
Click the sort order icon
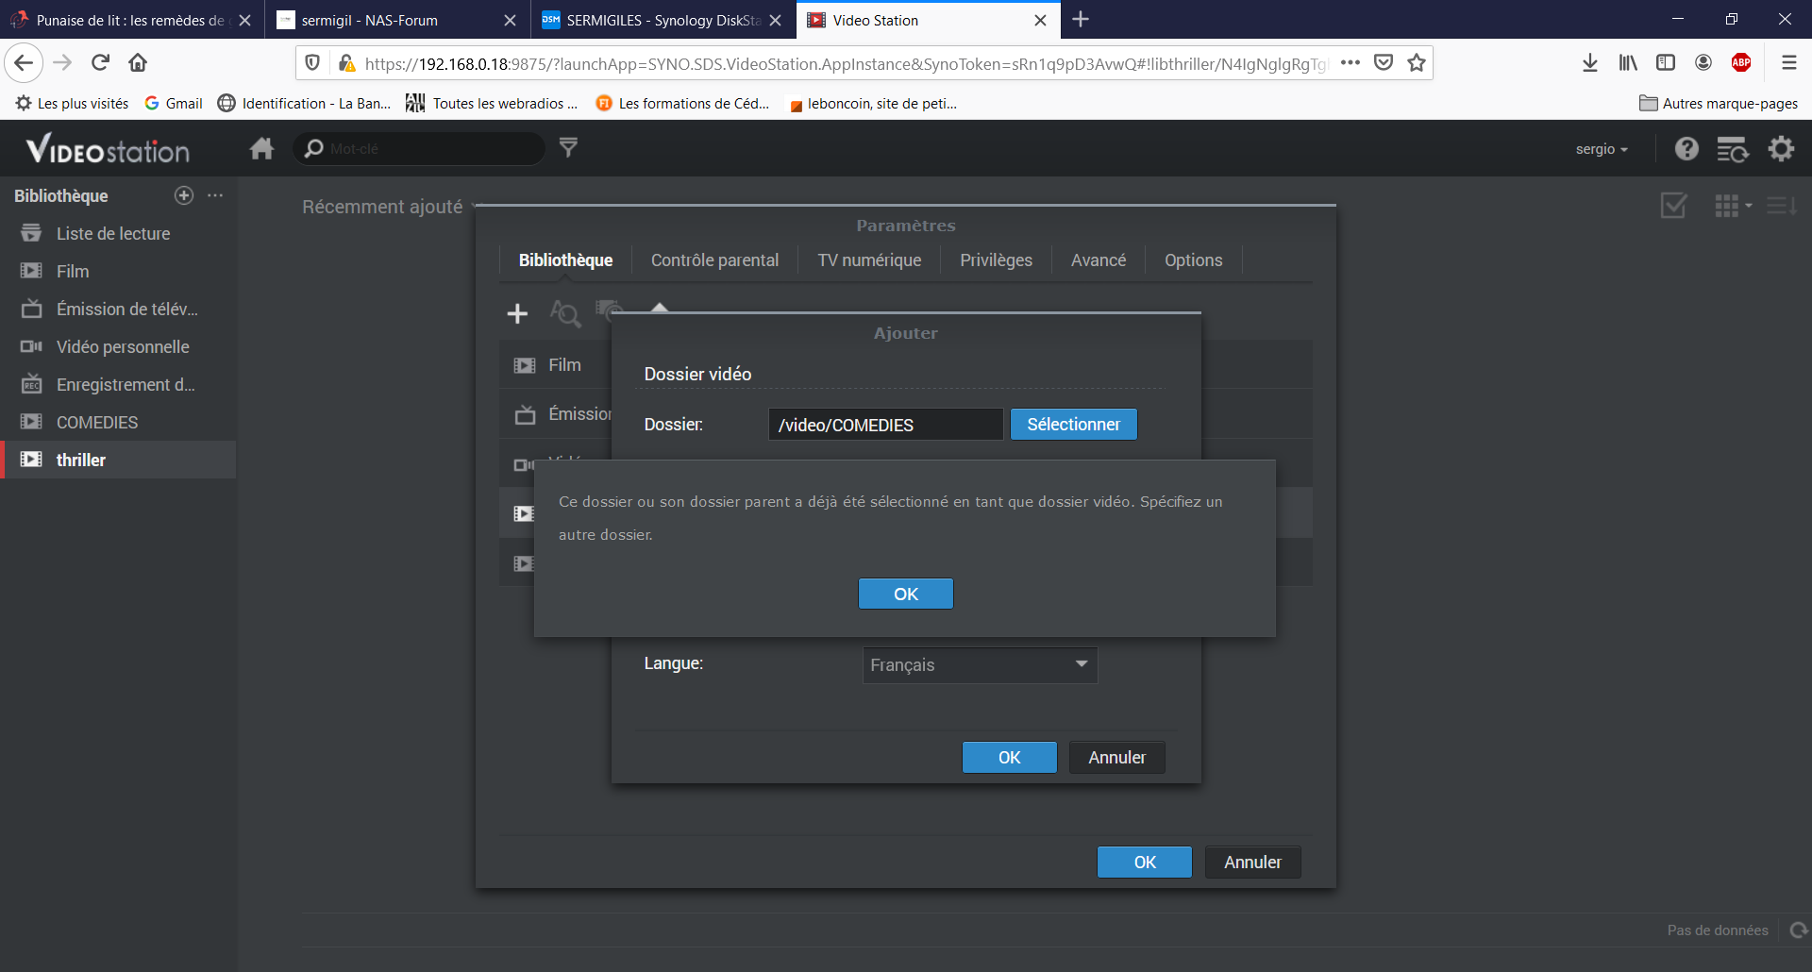[1782, 206]
